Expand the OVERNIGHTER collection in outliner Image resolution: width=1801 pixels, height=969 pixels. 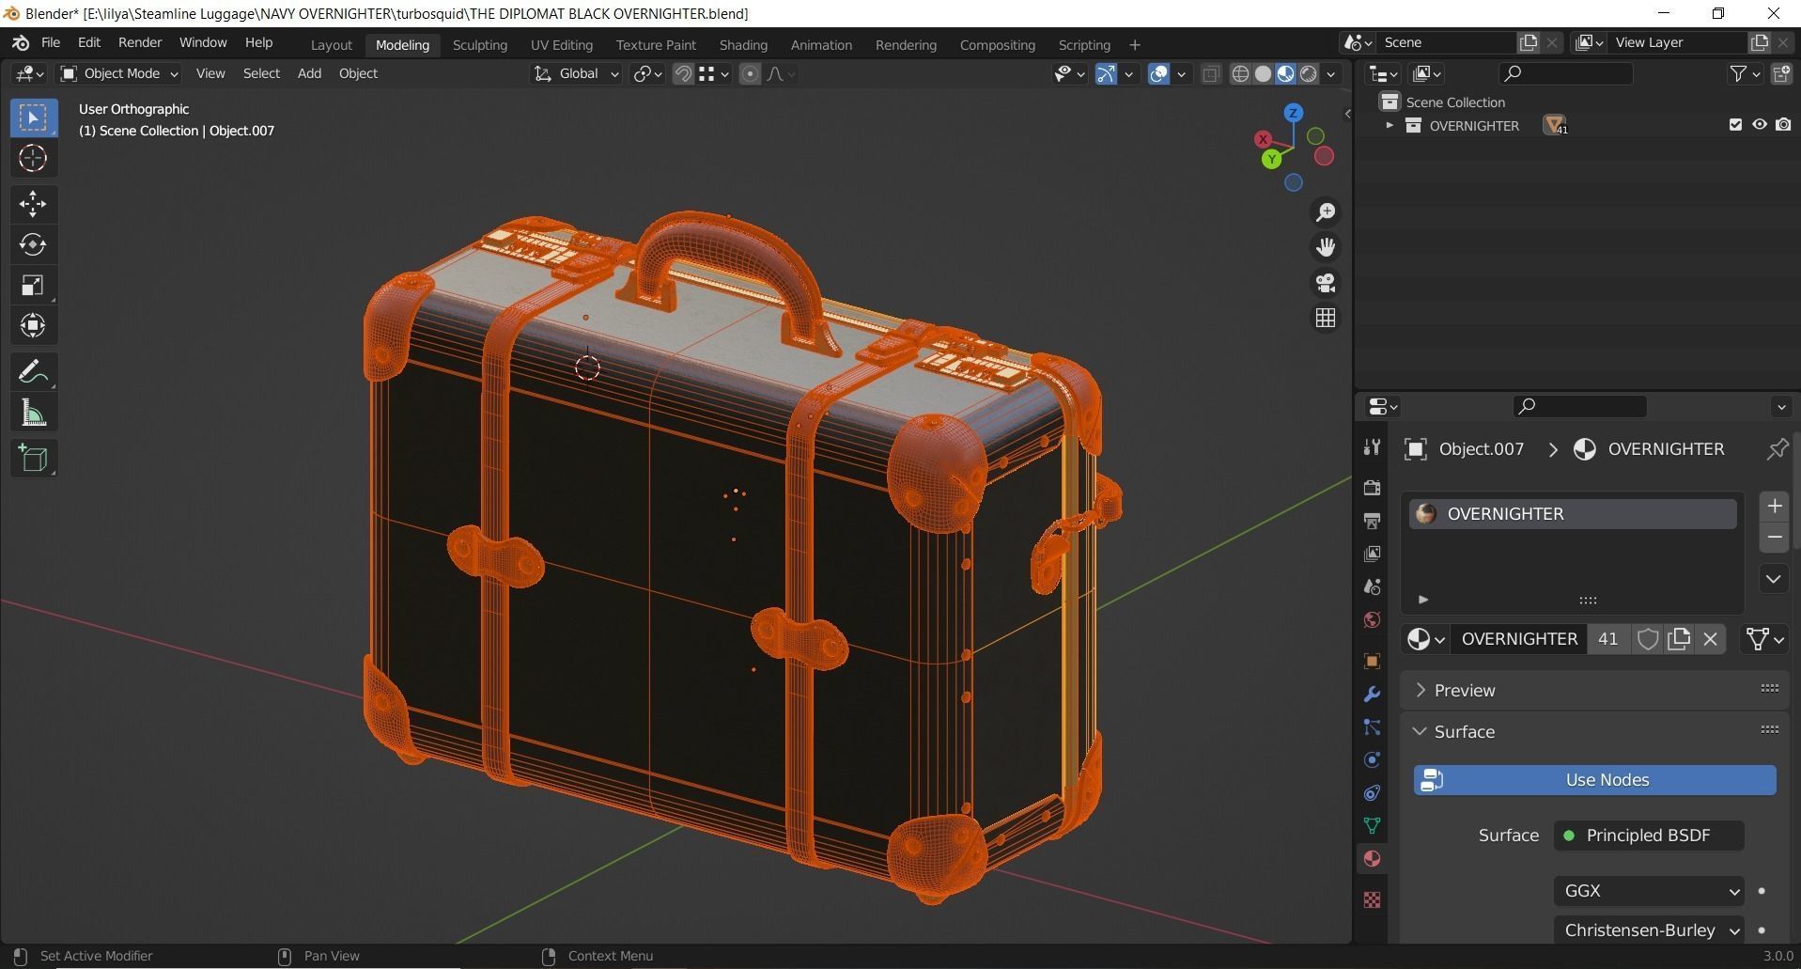pyautogui.click(x=1390, y=125)
